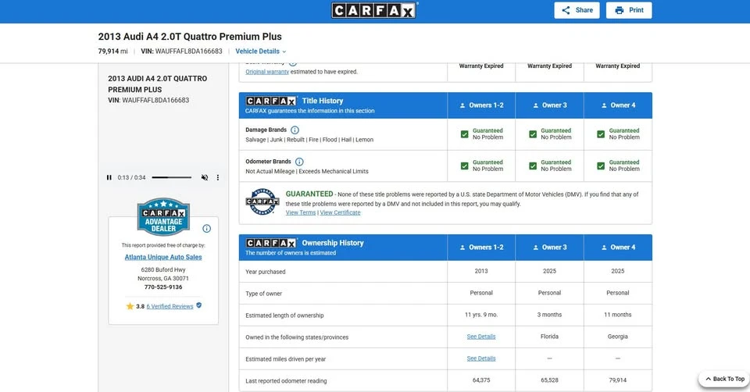Screen dimensions: 750x392
Task: Click the dealer phone number 770-525-9136
Action: pyautogui.click(x=163, y=287)
